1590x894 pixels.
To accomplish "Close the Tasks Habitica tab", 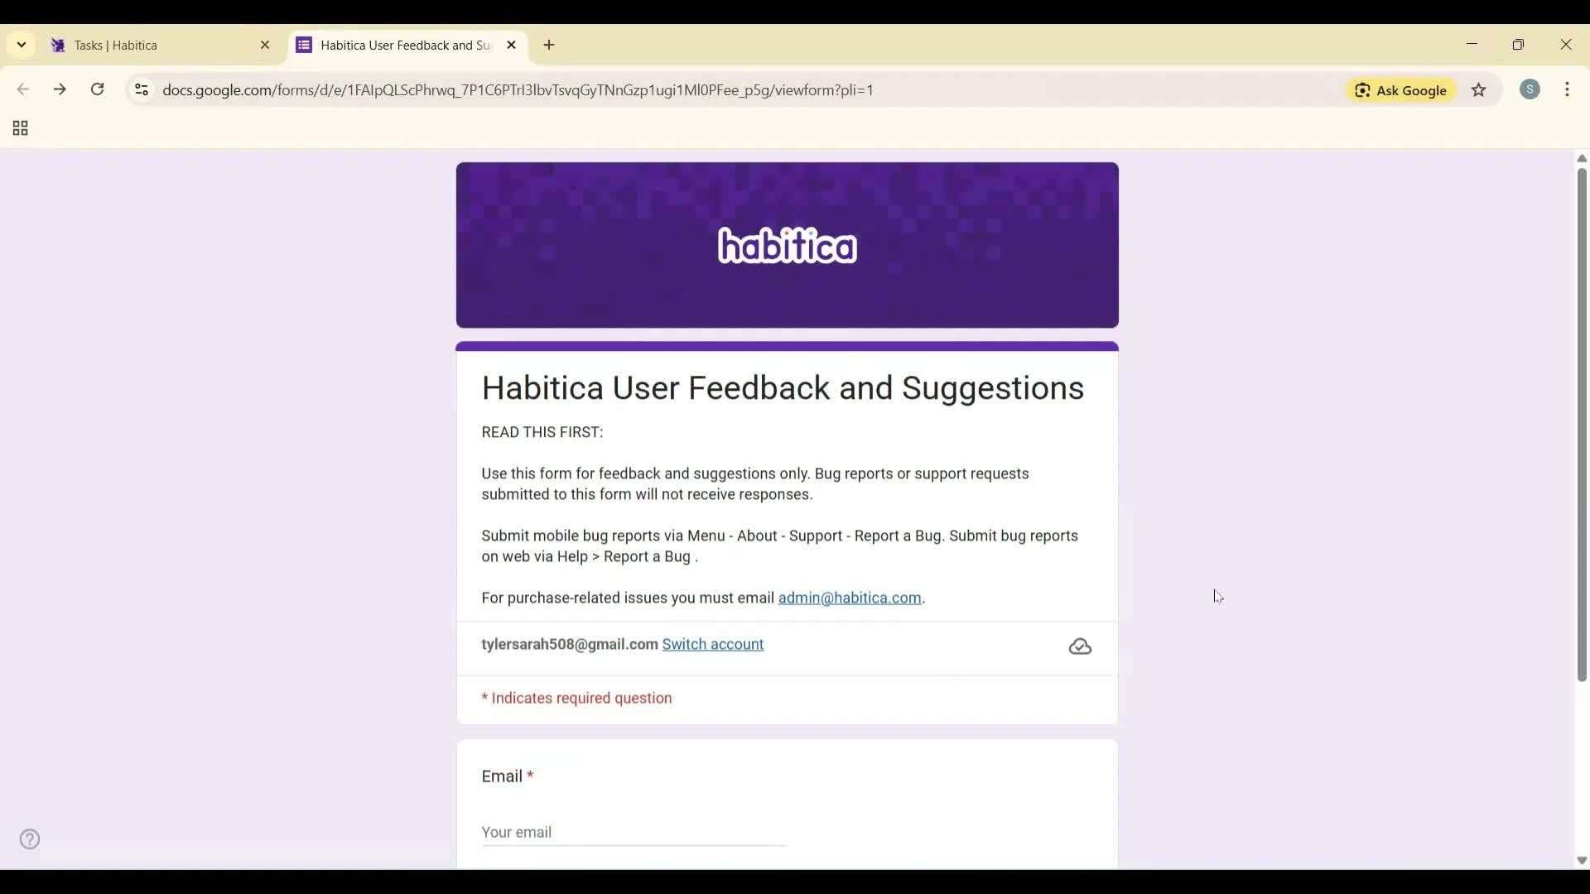I will (x=265, y=45).
